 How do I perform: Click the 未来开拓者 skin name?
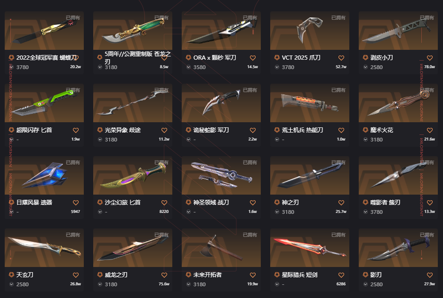click(207, 274)
